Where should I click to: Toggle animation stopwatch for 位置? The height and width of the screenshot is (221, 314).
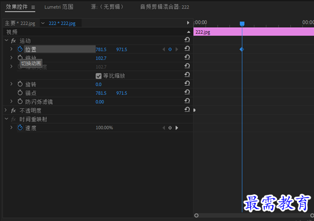(20, 49)
